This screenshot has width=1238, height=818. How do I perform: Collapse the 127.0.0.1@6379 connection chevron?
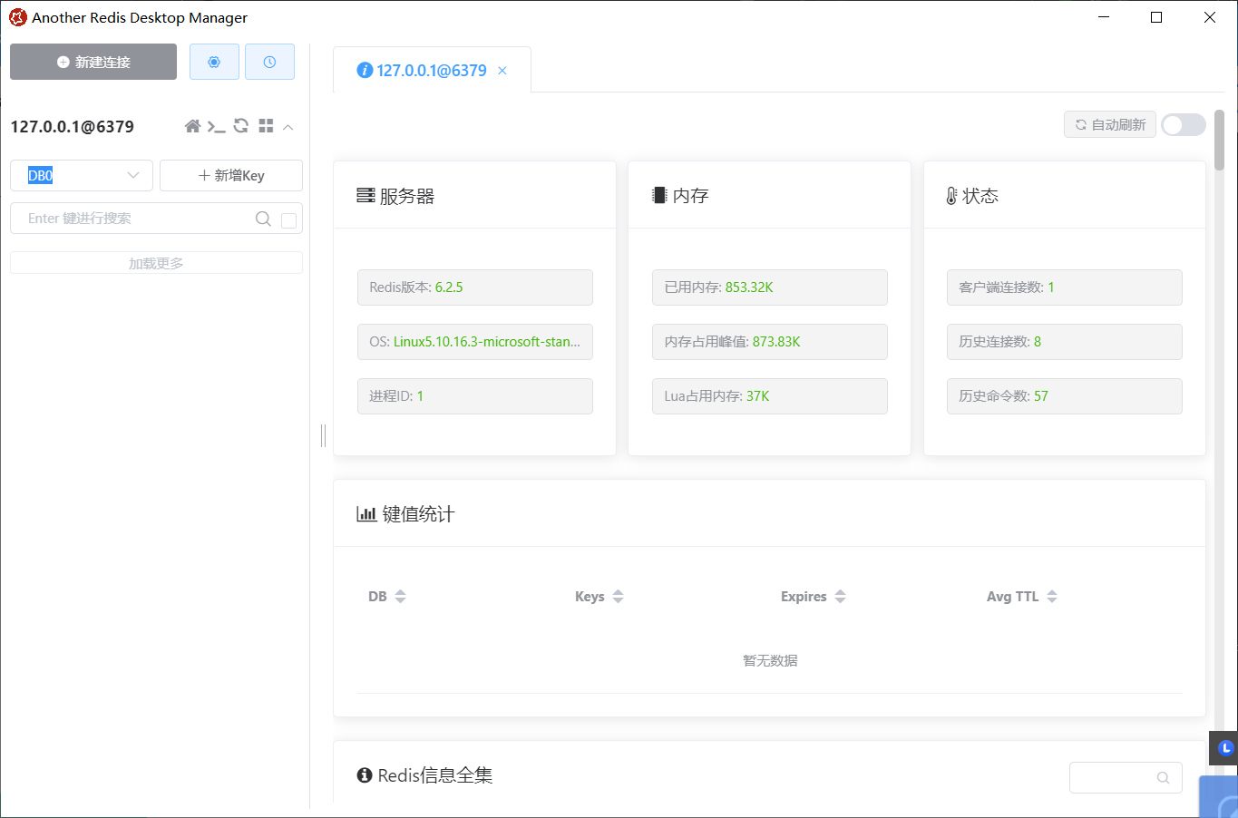coord(288,127)
